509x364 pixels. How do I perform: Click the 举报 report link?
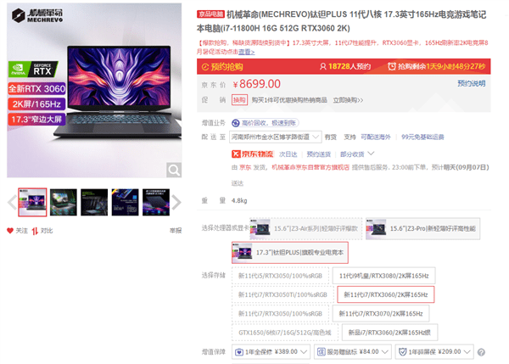pyautogui.click(x=176, y=231)
